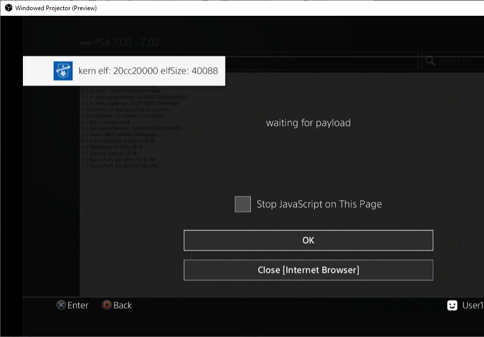
Task: Click the dimmed 'PS4 7.00 - 7.02' page title
Action: tap(126, 43)
